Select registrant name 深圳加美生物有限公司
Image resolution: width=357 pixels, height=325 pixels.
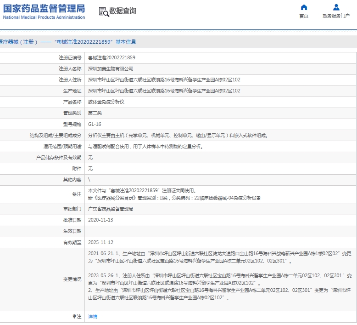[111, 68]
